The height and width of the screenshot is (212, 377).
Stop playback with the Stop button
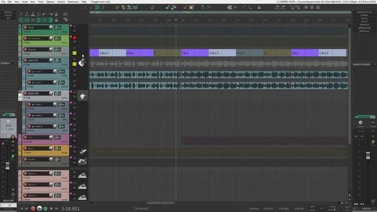point(51,208)
